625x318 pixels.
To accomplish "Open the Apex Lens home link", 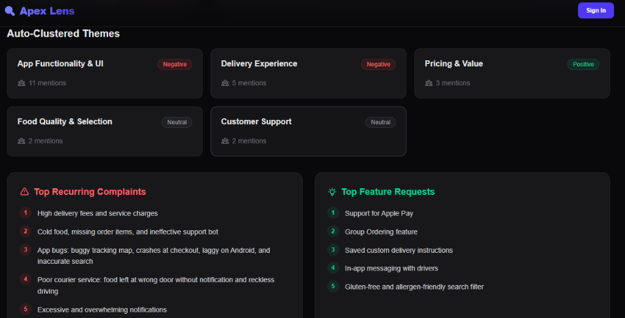I will click(40, 11).
